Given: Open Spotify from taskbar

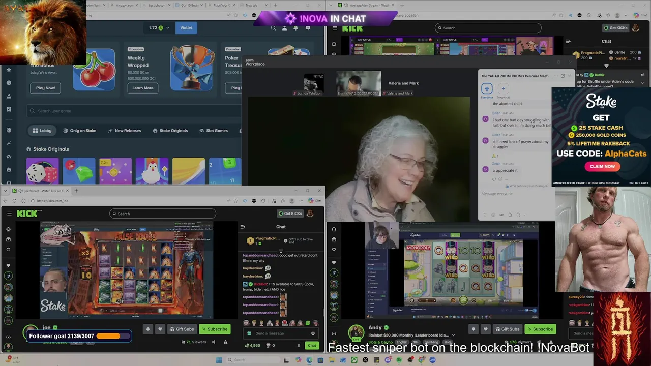Looking at the screenshot, I should [399, 360].
